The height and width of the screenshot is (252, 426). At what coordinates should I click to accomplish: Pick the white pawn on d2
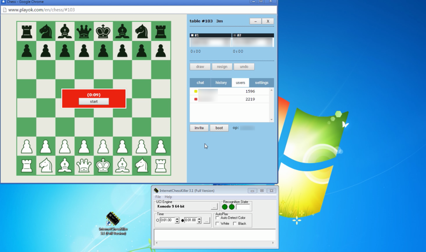(84, 147)
